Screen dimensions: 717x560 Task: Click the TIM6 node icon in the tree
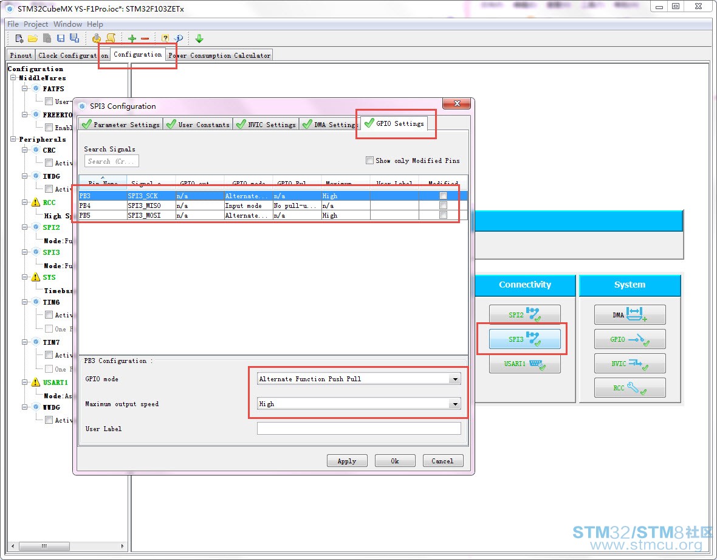click(x=36, y=302)
